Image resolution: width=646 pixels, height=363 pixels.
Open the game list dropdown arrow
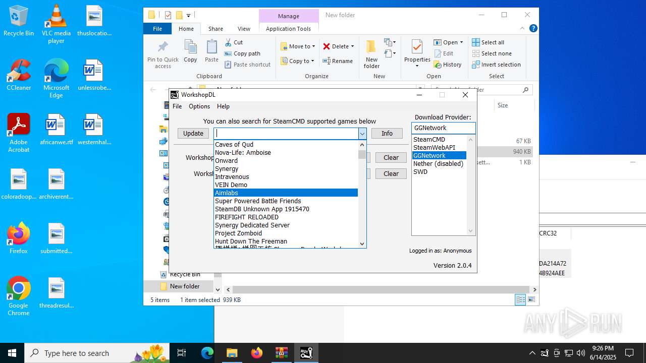pos(362,134)
